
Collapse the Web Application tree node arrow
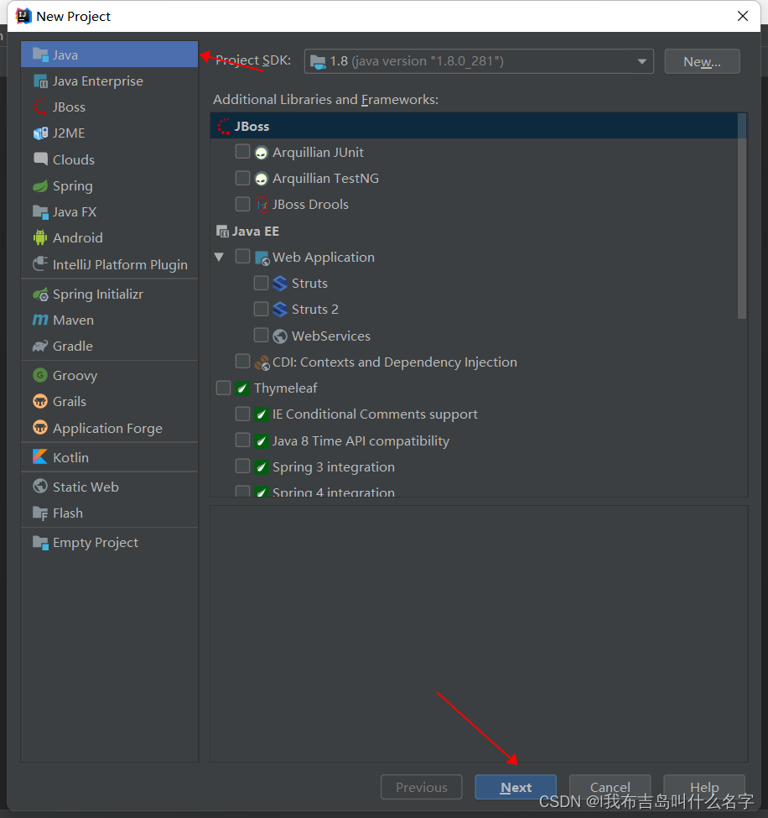coord(219,257)
